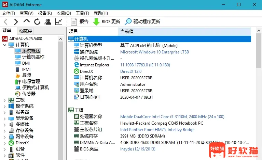This screenshot has height=160, width=262.
Task: Click the 存储设备 disk icon in tree
Action: click(x=11, y=130)
